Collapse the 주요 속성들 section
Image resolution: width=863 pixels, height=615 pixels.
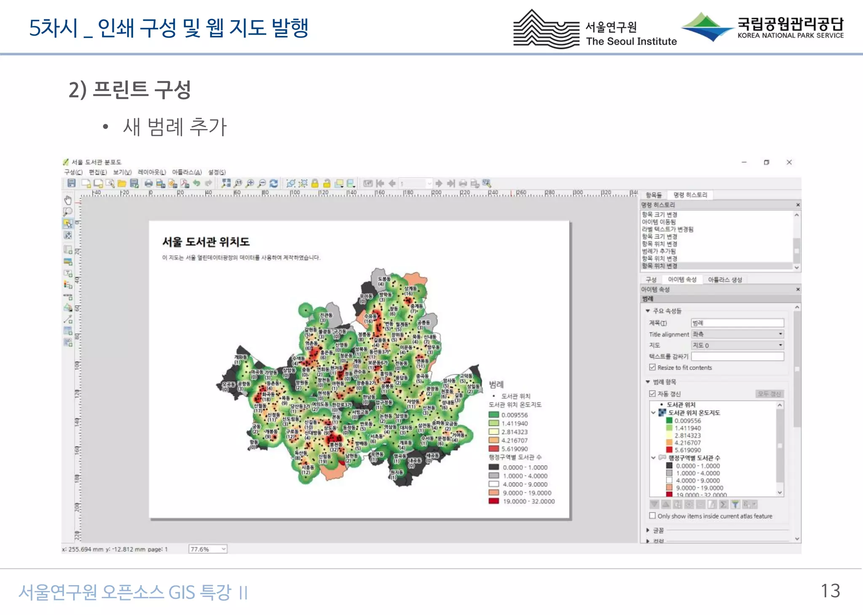click(x=648, y=311)
